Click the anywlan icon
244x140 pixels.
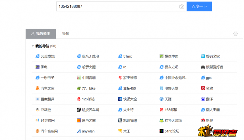[79, 131]
